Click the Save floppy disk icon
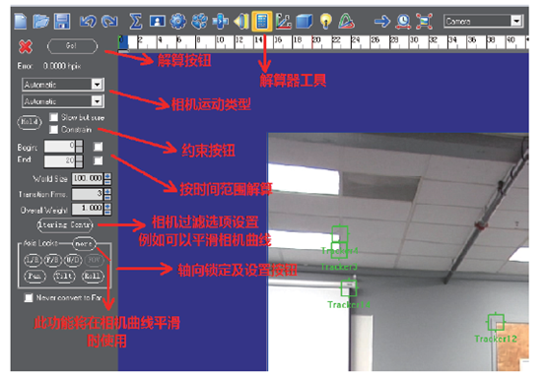 pos(62,22)
